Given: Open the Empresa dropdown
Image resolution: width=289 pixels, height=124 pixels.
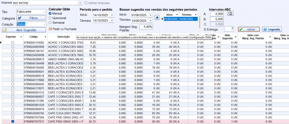Looking at the screenshot, I should coord(80,3).
